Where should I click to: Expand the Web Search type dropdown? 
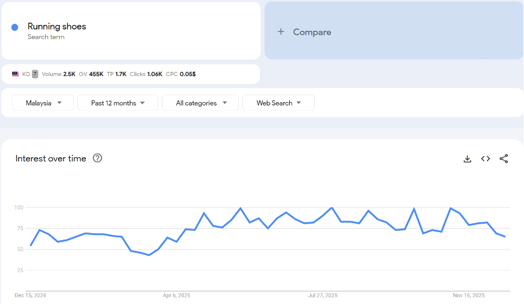click(278, 103)
